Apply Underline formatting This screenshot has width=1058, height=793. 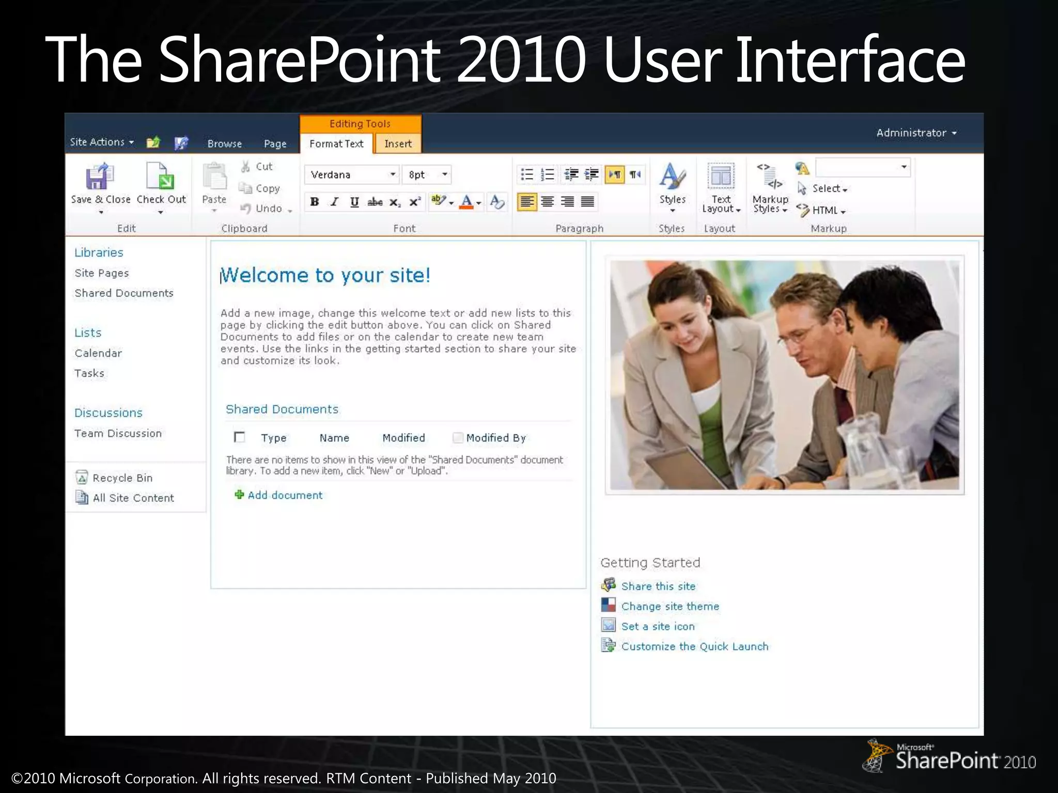(354, 202)
